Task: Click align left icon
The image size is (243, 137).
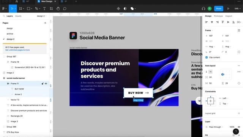Action: click(207, 22)
